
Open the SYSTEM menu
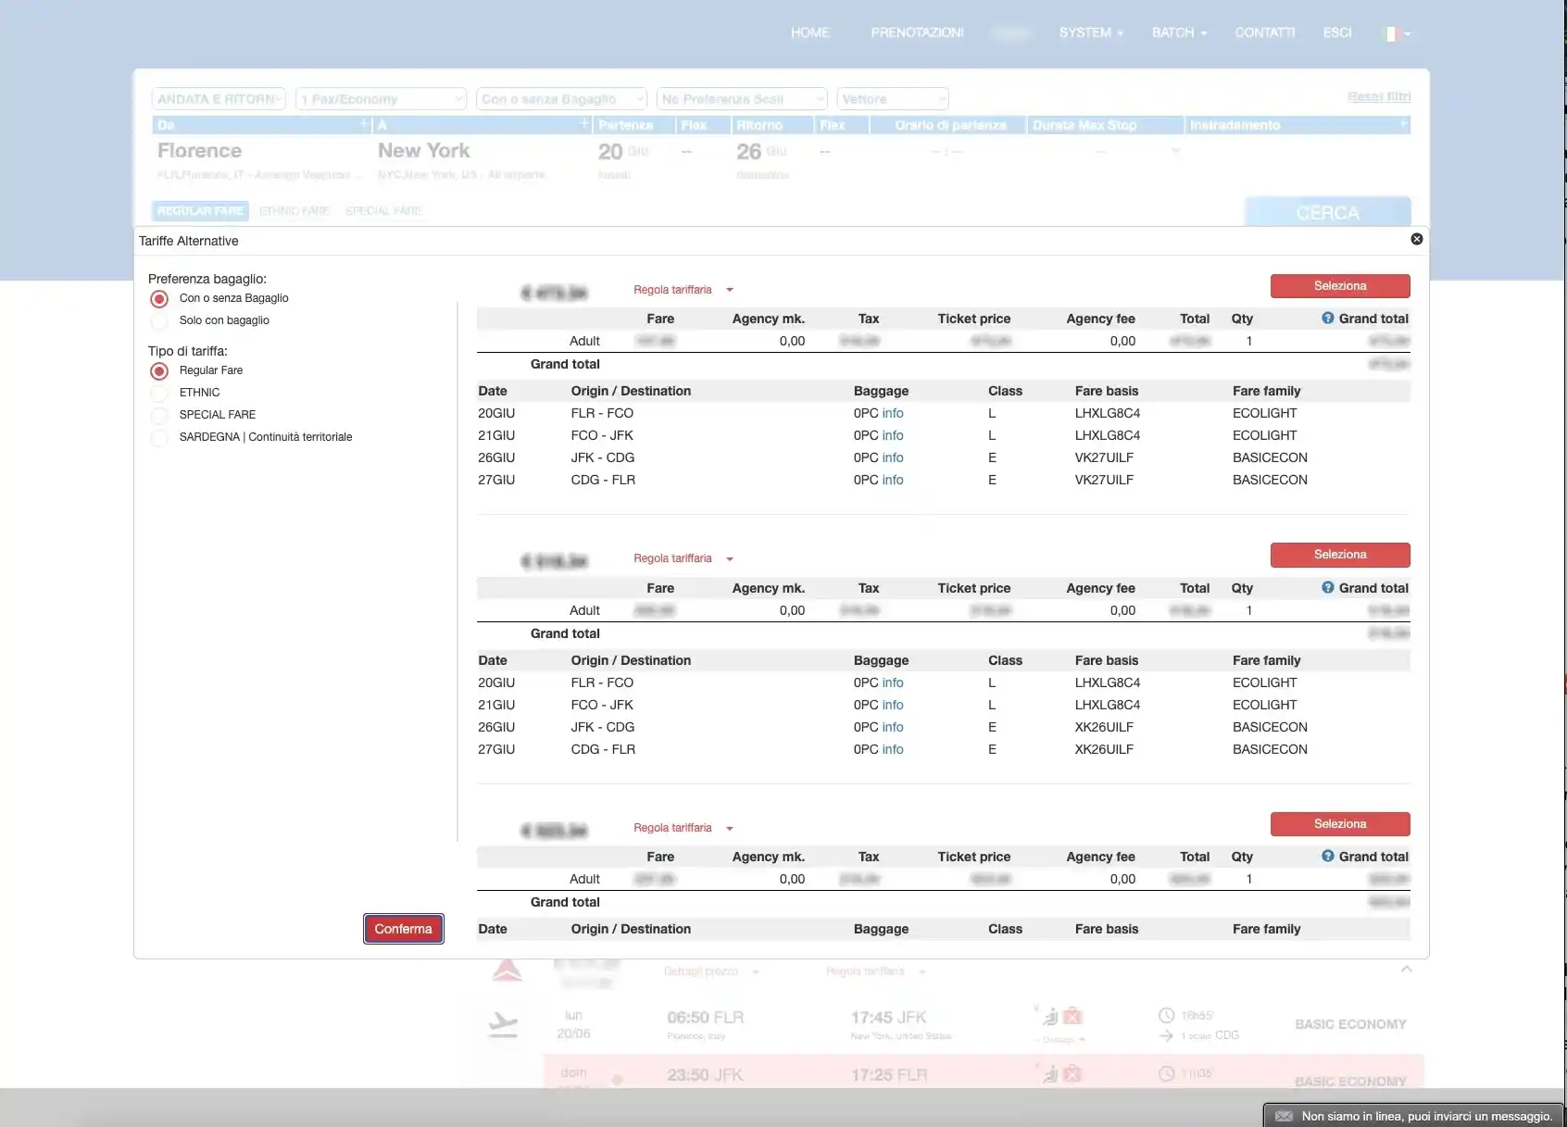click(1090, 32)
